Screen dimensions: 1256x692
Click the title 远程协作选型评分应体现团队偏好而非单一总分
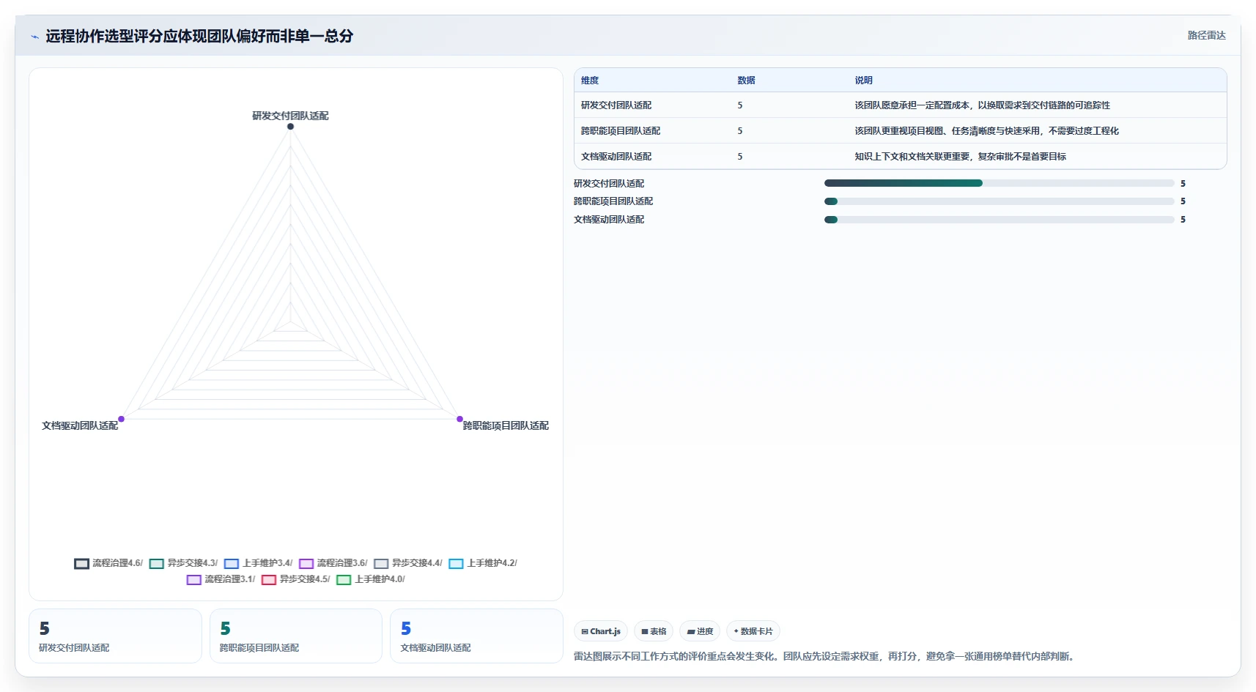pyautogui.click(x=199, y=36)
